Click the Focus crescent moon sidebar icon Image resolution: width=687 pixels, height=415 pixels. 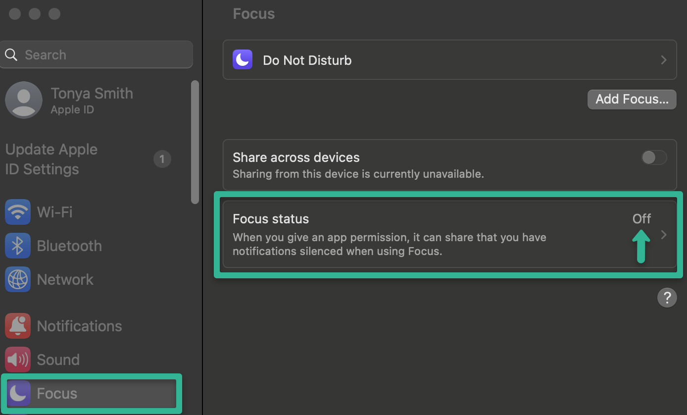tap(18, 393)
